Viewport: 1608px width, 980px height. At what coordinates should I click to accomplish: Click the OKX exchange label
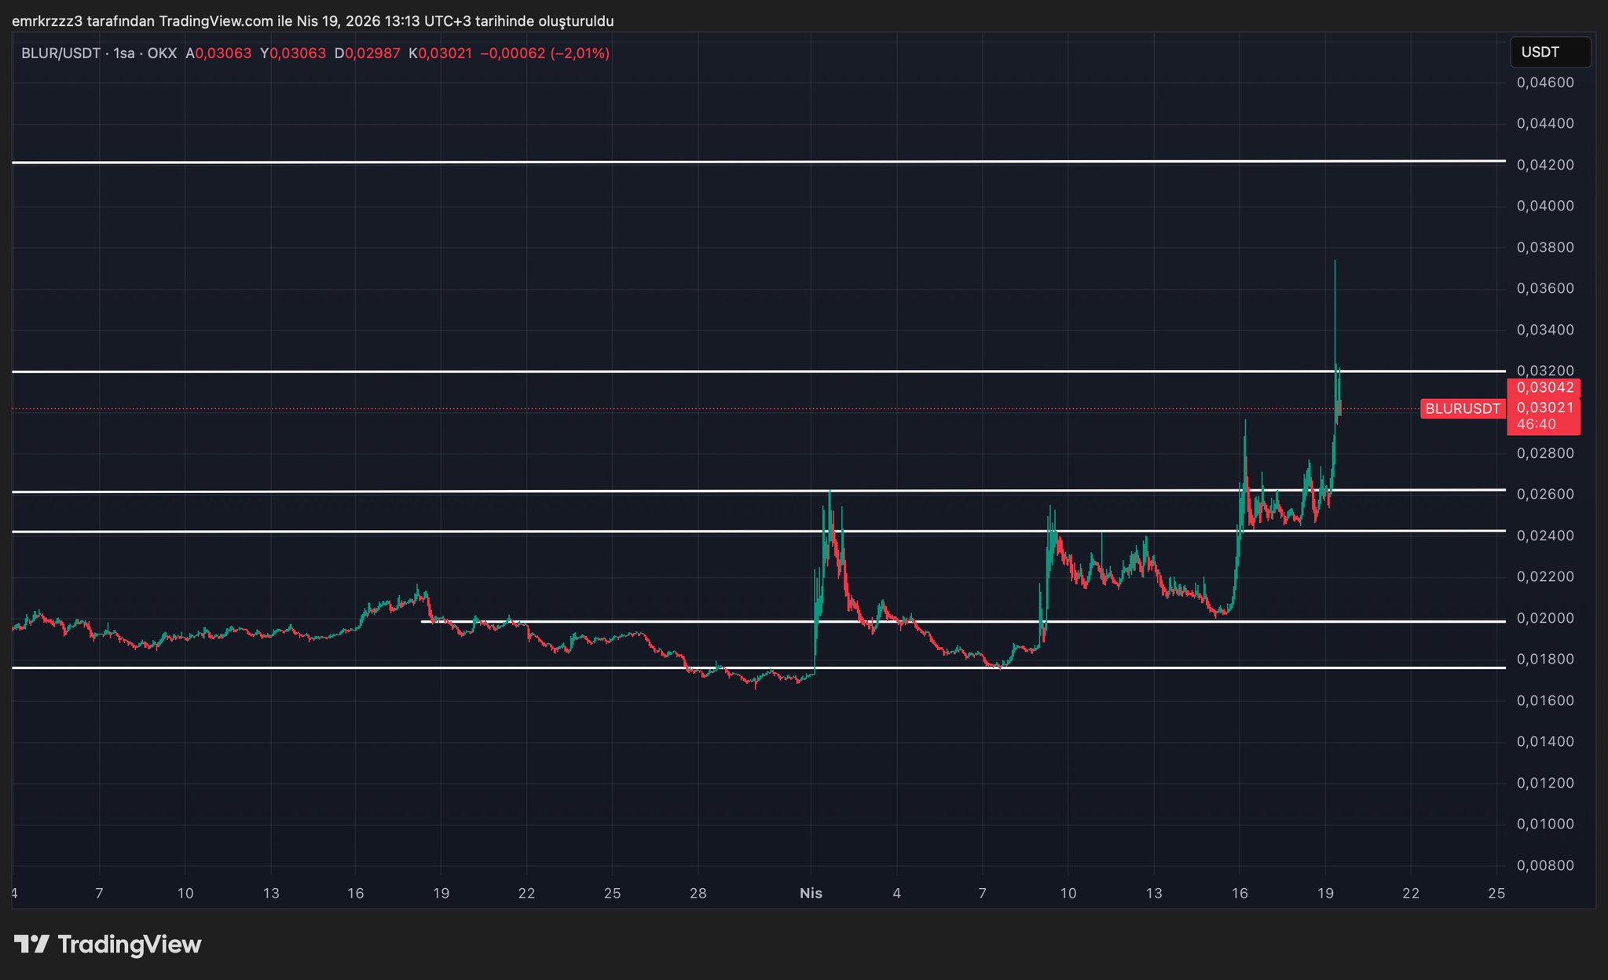pyautogui.click(x=162, y=53)
